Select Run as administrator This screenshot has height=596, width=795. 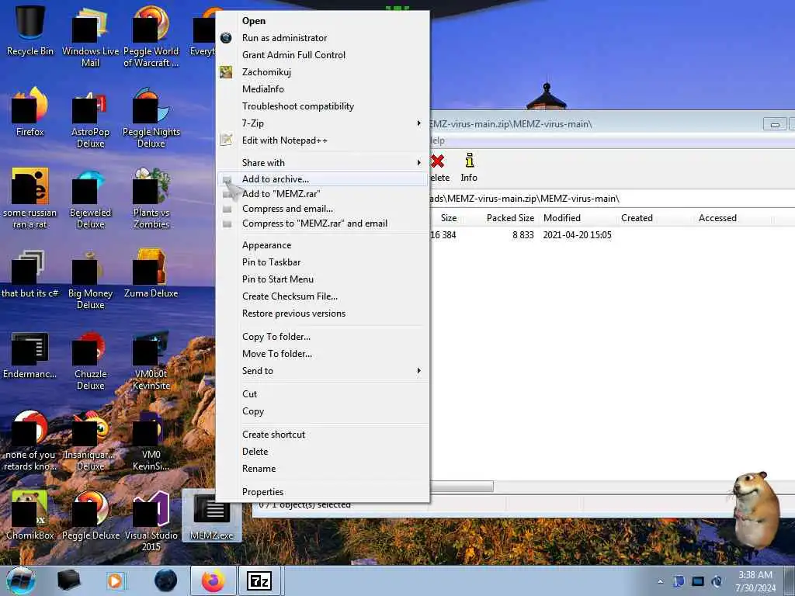click(323, 38)
